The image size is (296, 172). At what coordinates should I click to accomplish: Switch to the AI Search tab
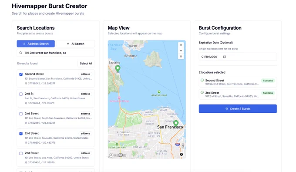click(75, 44)
